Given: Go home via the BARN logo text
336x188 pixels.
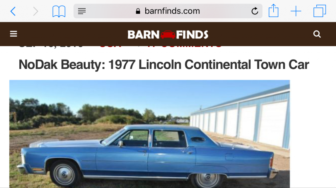Looking at the screenshot, I should 144,35.
